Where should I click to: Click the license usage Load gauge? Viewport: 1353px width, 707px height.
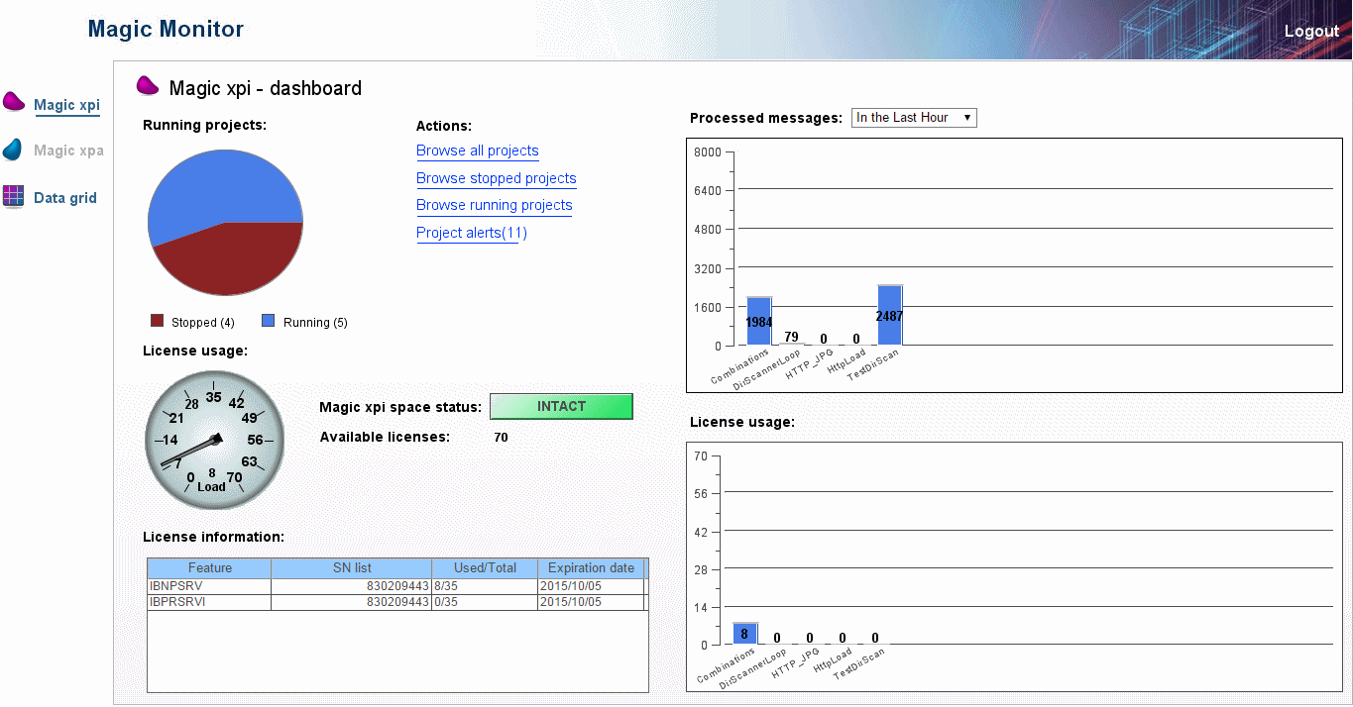pos(214,441)
